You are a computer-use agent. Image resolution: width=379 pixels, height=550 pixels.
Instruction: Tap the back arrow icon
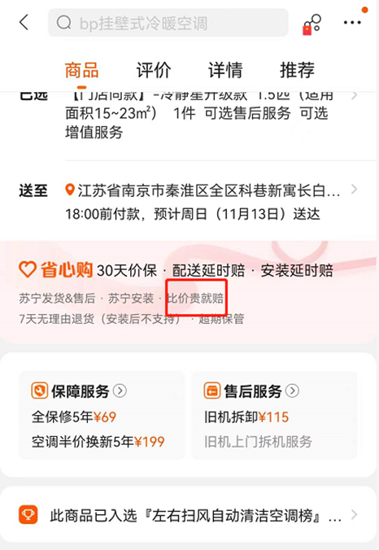[24, 23]
